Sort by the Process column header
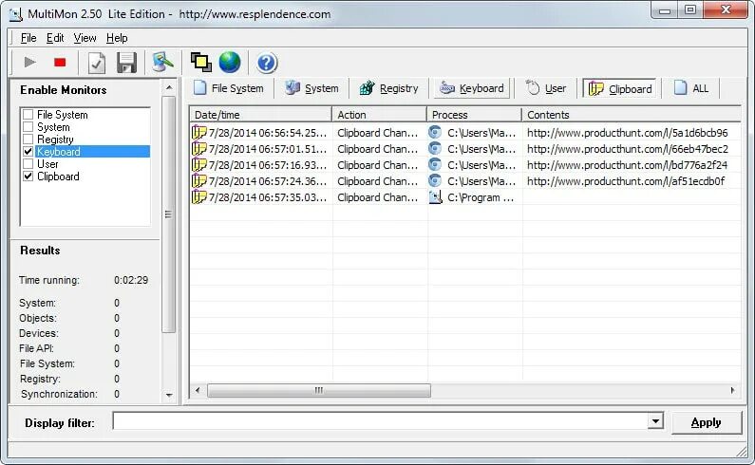The image size is (755, 465). (x=474, y=115)
